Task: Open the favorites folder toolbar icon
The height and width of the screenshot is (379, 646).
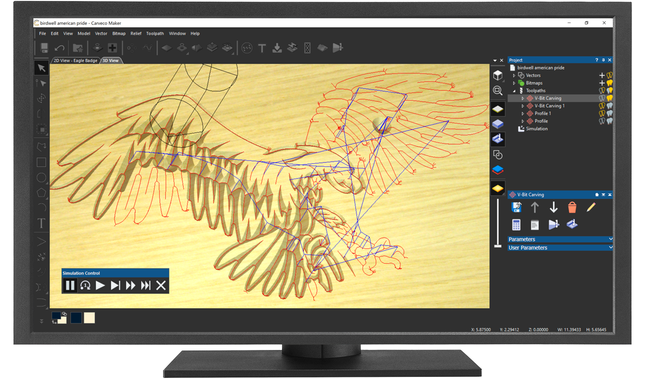Action: 78,48
